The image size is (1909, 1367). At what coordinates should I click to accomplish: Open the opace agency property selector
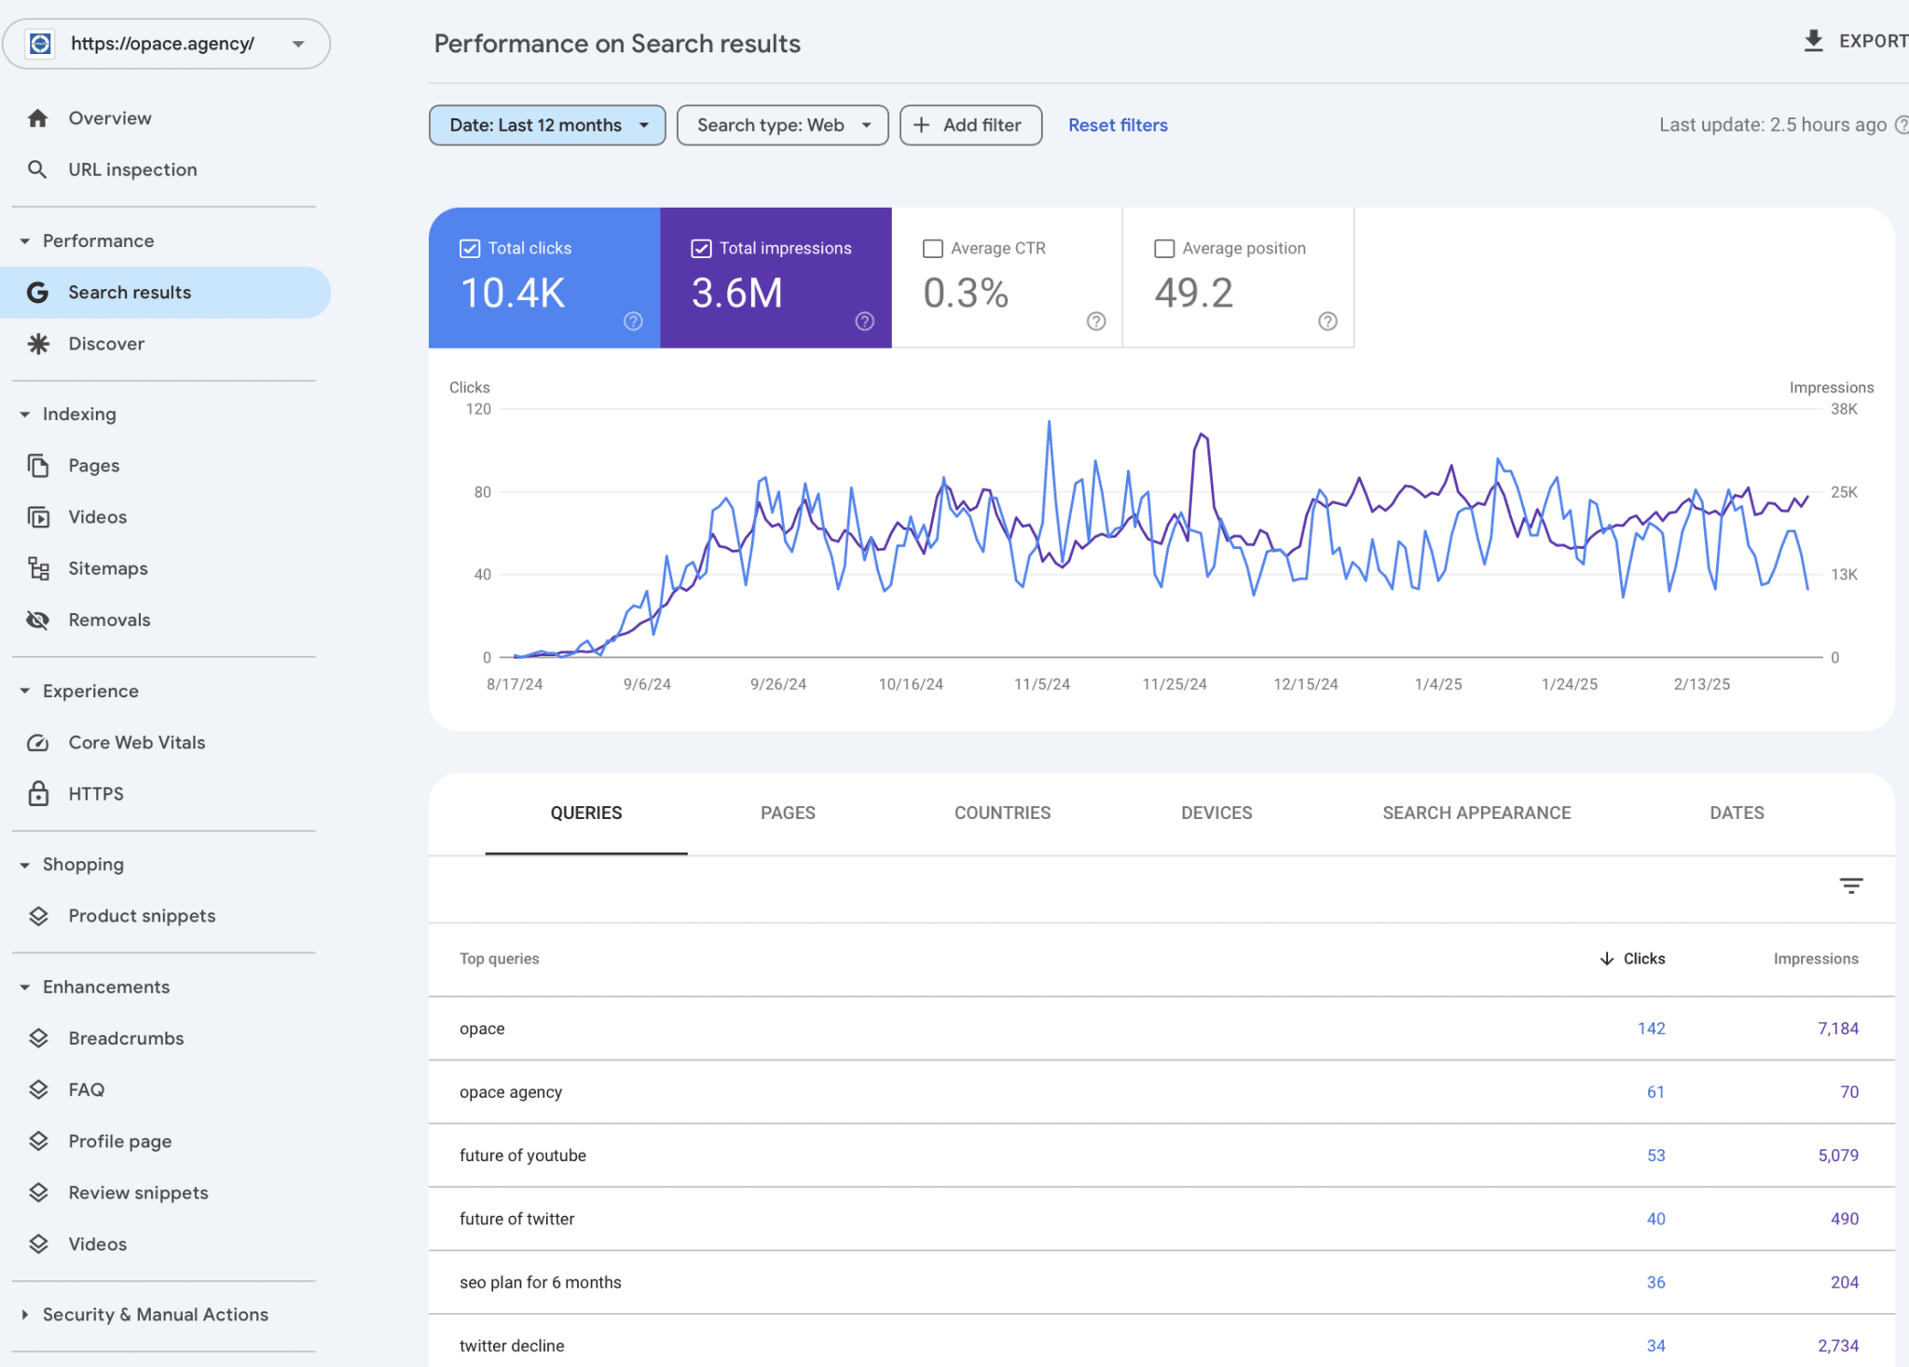point(166,43)
